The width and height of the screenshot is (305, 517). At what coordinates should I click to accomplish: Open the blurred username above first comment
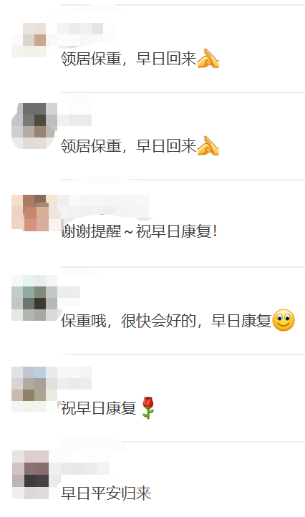pyautogui.click(x=80, y=29)
